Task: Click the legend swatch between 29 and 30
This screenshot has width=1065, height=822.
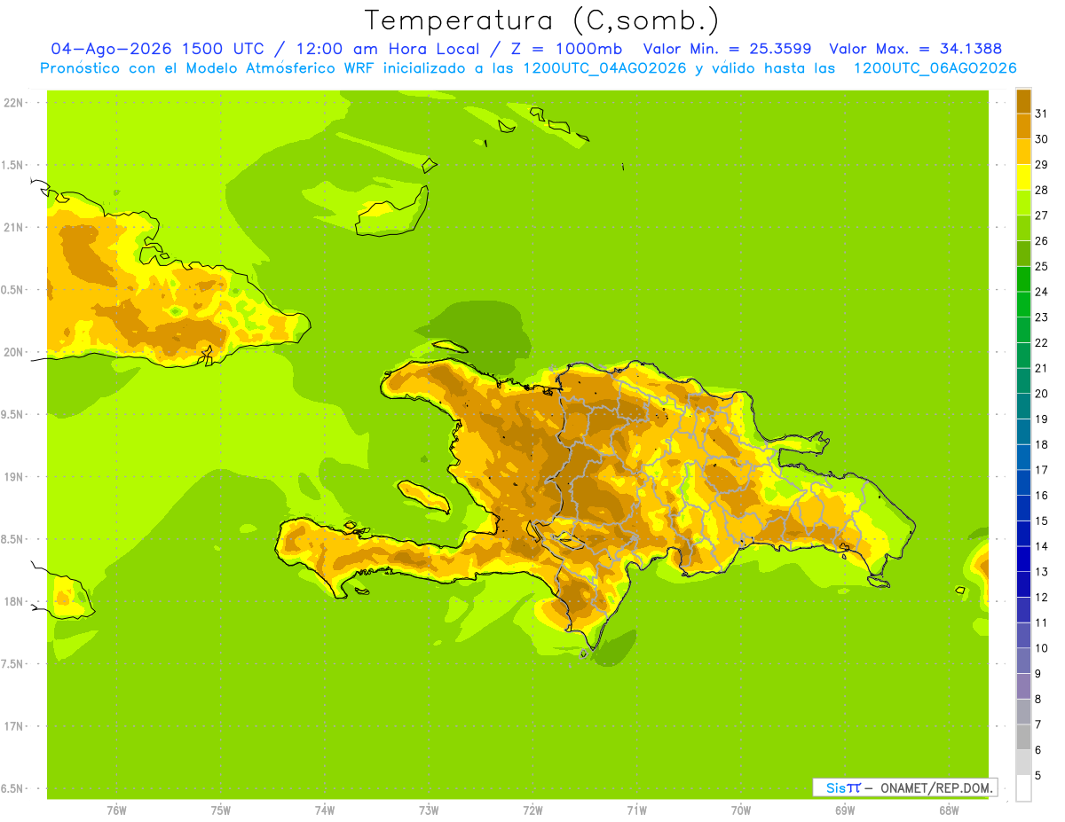Action: 1023,152
